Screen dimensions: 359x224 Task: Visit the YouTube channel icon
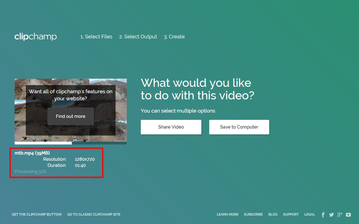click(348, 215)
